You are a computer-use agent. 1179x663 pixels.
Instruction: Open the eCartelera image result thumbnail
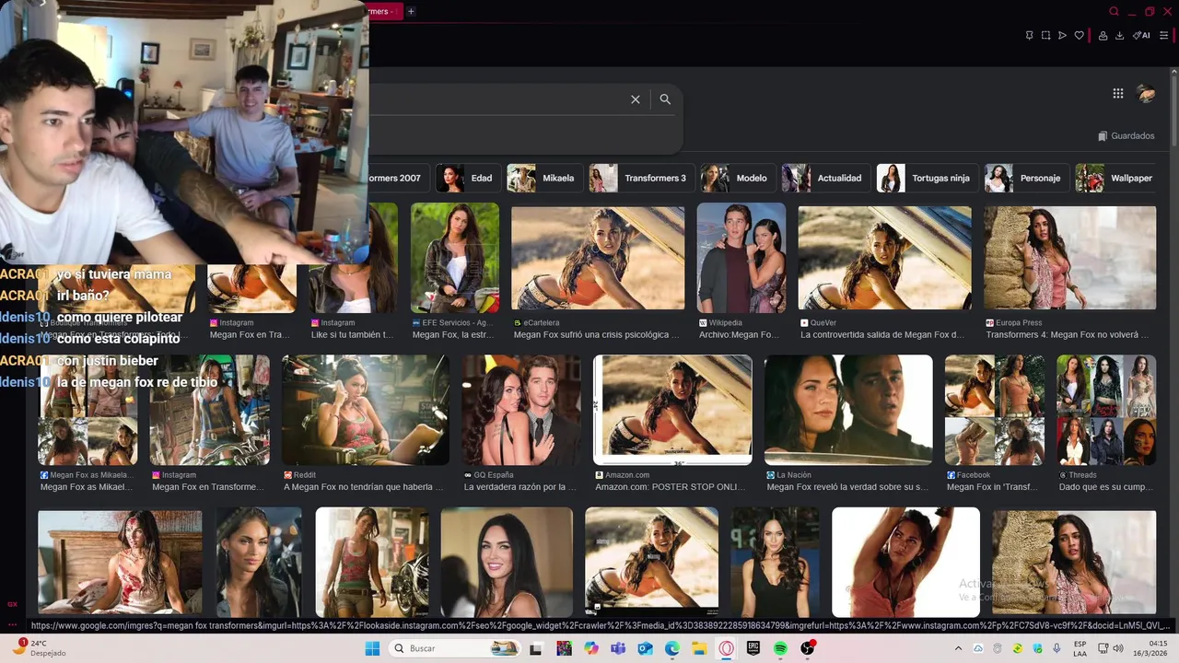(x=598, y=257)
